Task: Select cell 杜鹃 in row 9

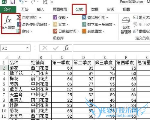Action: [x=19, y=105]
